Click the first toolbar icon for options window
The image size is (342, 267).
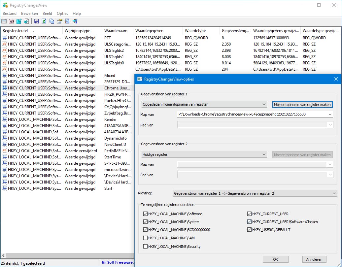point(4,21)
